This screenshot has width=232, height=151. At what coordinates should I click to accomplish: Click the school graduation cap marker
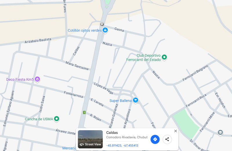(220, 132)
